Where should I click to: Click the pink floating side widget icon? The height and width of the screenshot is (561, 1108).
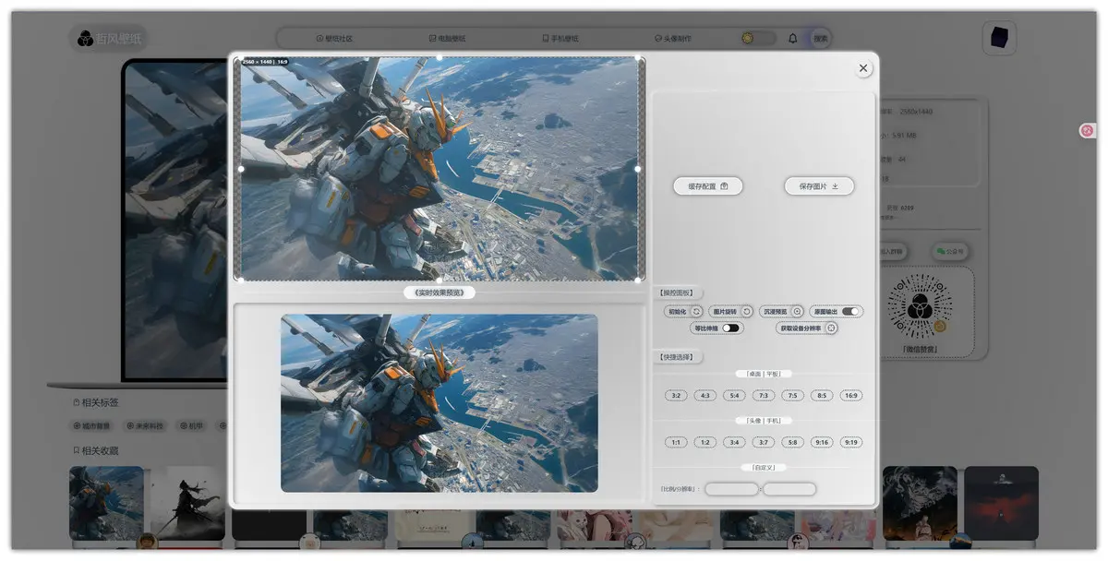[1088, 131]
